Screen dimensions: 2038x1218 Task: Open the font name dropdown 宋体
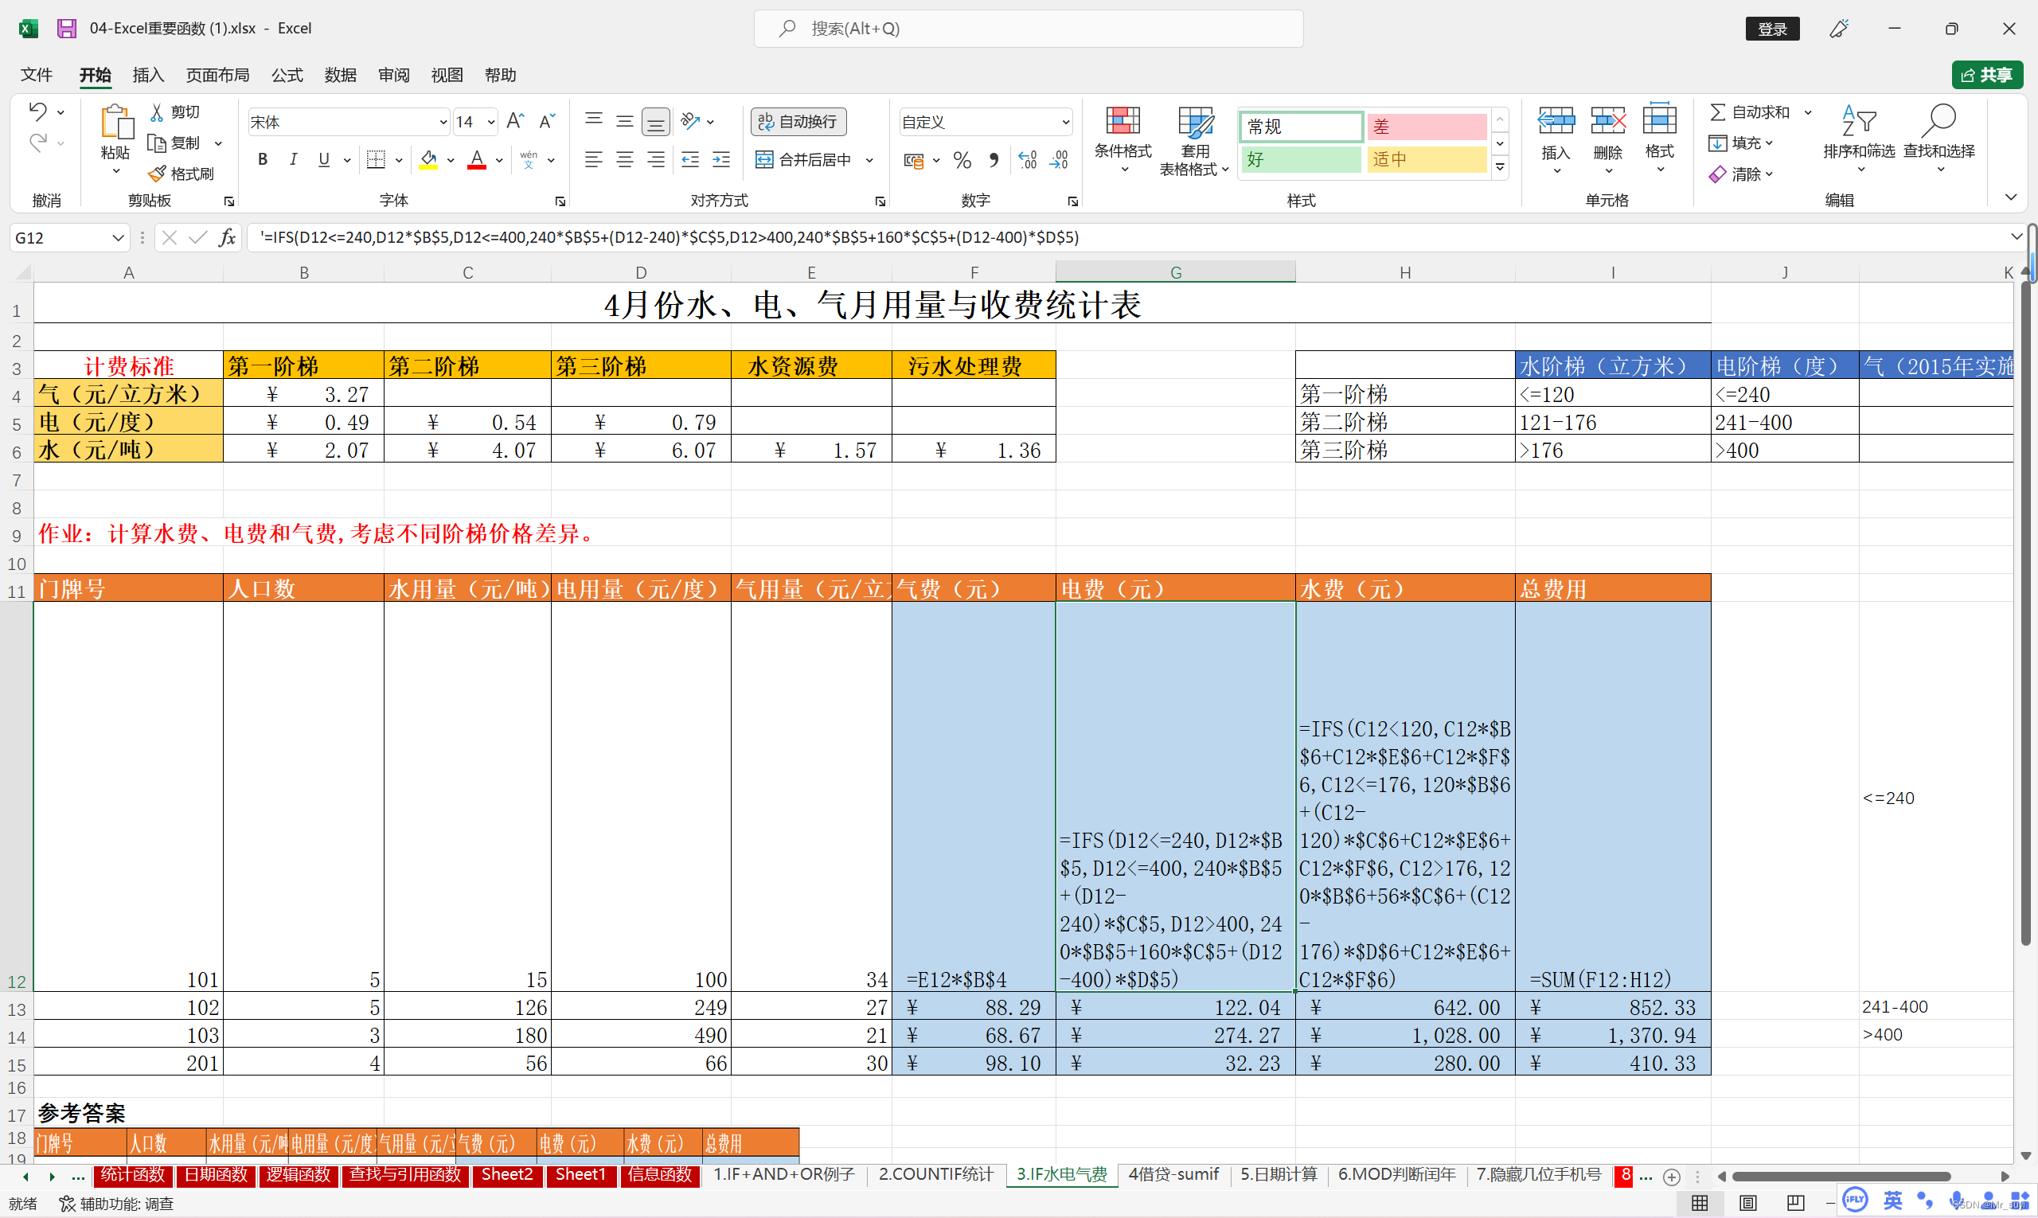[x=443, y=123]
